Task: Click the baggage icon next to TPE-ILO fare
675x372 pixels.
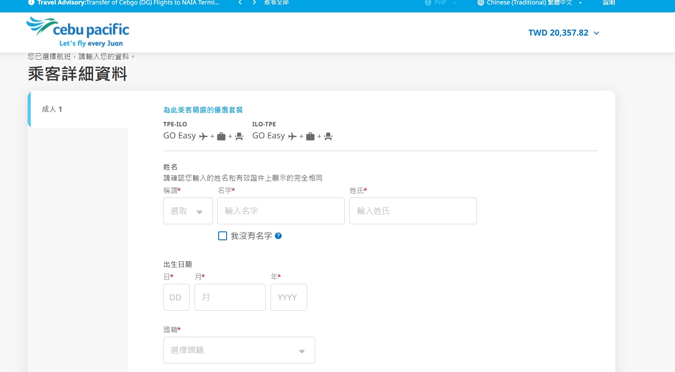Action: point(221,136)
